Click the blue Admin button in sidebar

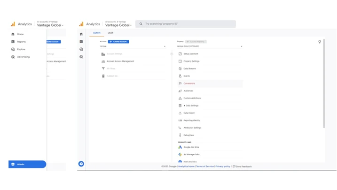coord(27,164)
